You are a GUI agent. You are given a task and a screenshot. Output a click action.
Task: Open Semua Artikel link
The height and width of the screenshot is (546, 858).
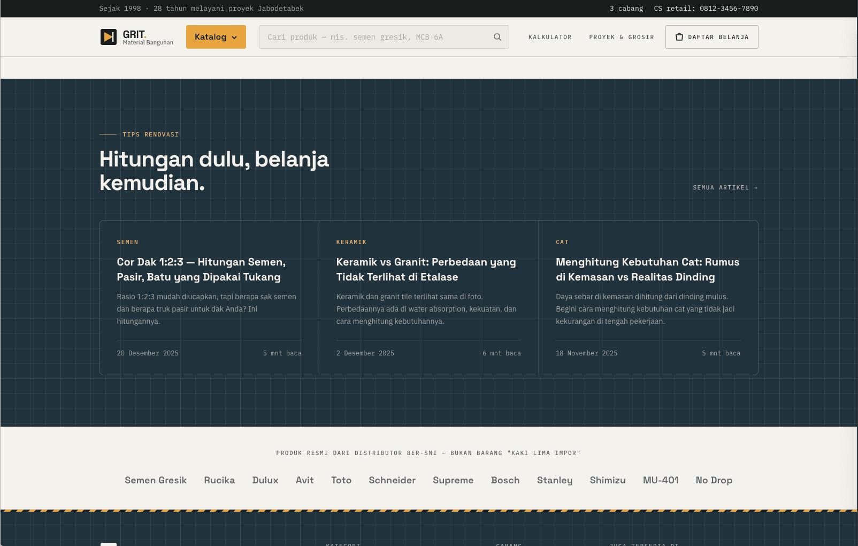[725, 187]
